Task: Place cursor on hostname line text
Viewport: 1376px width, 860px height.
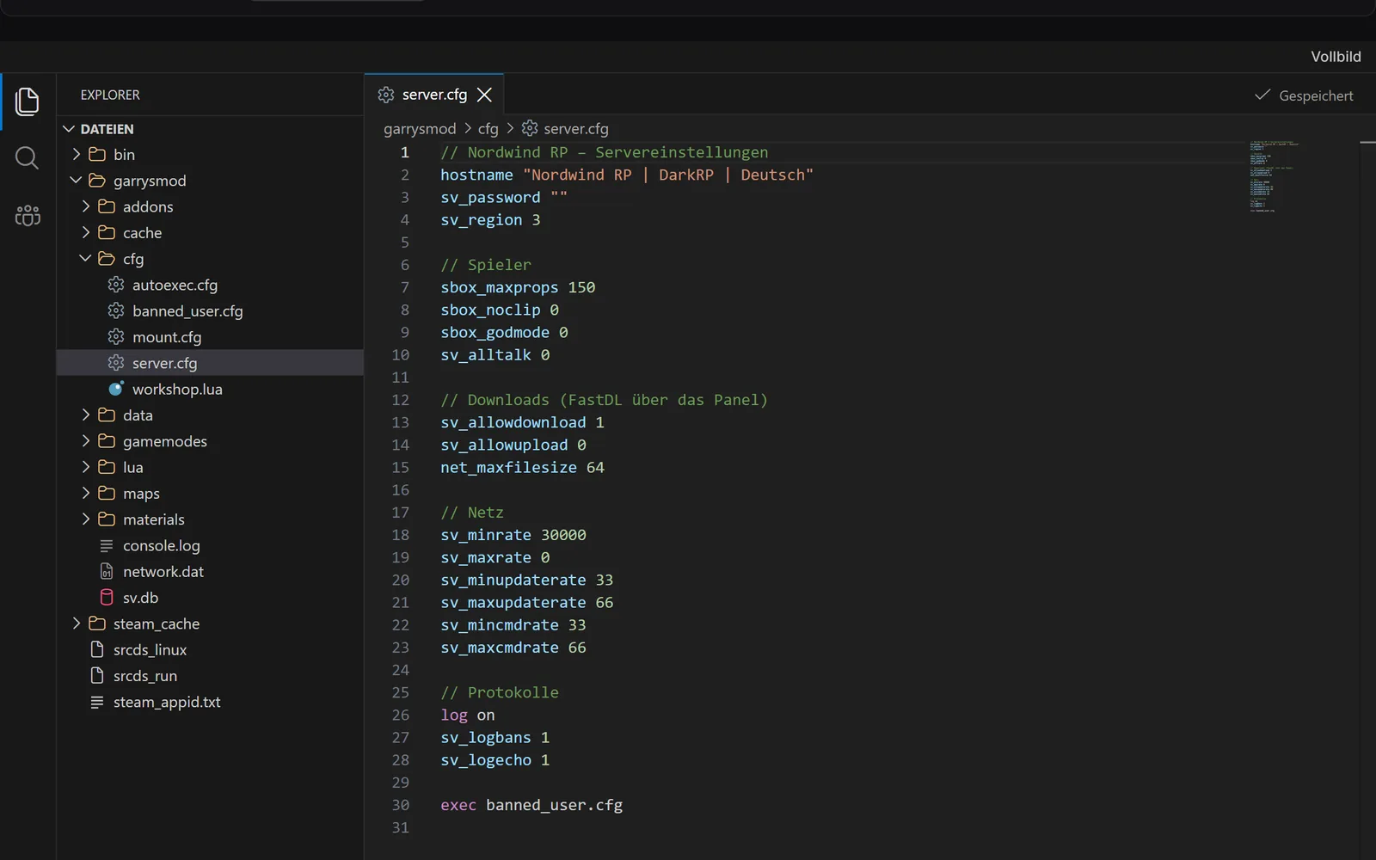Action: (x=626, y=175)
